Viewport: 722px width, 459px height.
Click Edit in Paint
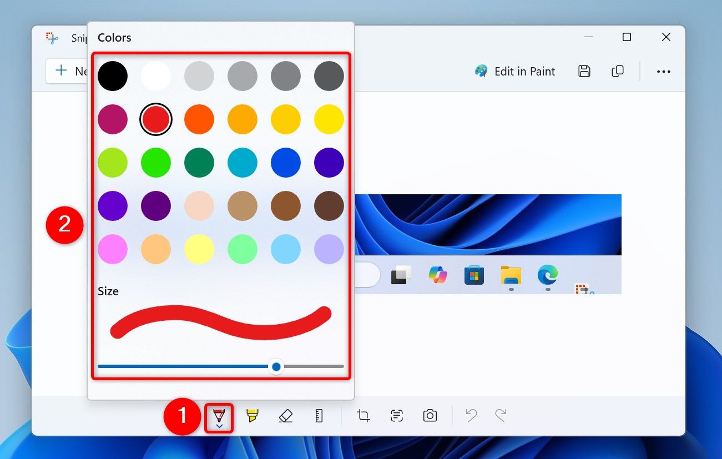click(515, 71)
